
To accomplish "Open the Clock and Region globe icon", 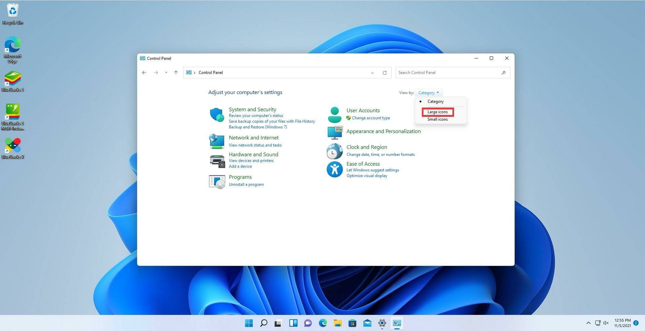I will point(334,151).
